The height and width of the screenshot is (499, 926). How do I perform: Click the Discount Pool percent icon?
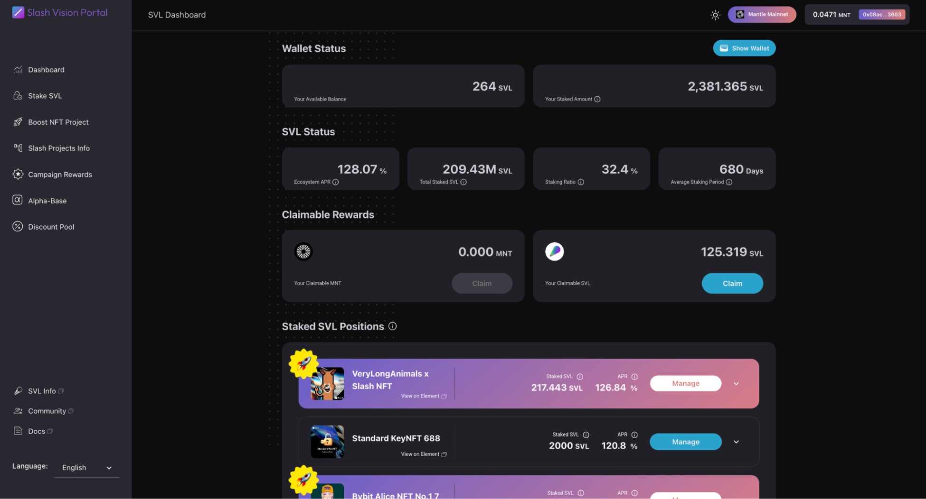pos(18,226)
